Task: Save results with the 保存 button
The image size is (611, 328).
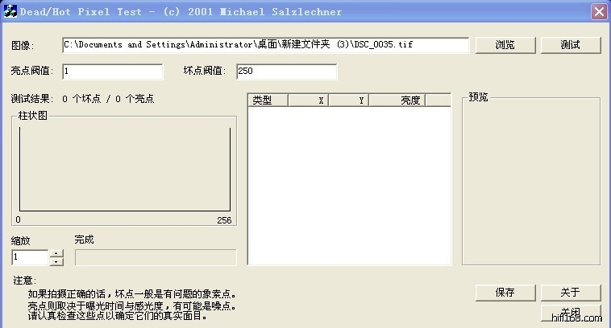Action: (505, 293)
